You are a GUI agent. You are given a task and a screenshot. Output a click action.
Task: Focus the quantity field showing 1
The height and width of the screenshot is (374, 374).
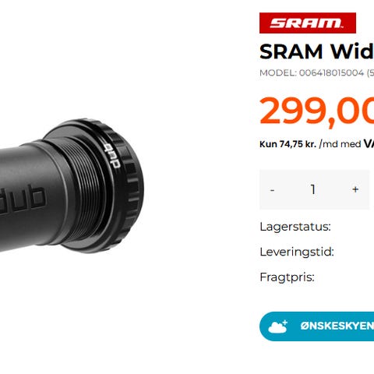click(313, 189)
